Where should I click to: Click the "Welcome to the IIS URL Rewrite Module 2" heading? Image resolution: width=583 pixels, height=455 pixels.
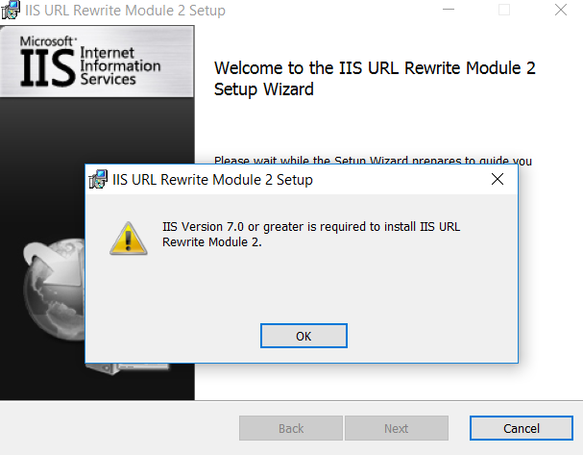click(x=375, y=79)
